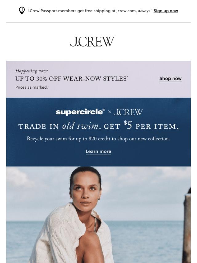This screenshot has height=263, width=197.
Task: Click the 'Happening now:' italic label
Action: click(x=32, y=71)
